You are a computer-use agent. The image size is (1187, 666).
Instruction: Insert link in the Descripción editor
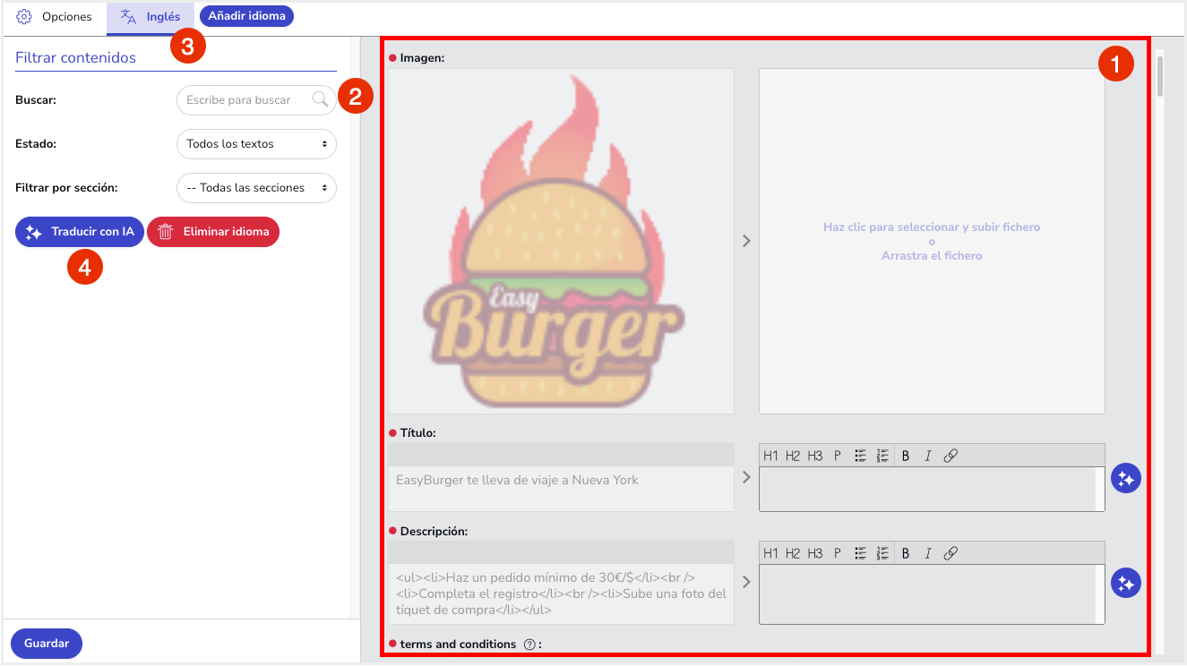point(951,553)
